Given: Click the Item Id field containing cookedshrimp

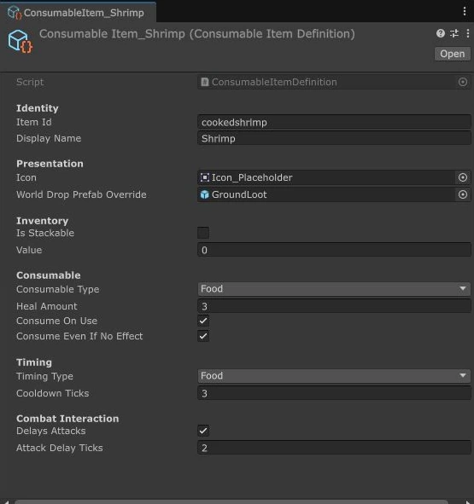Looking at the screenshot, I should [334, 122].
